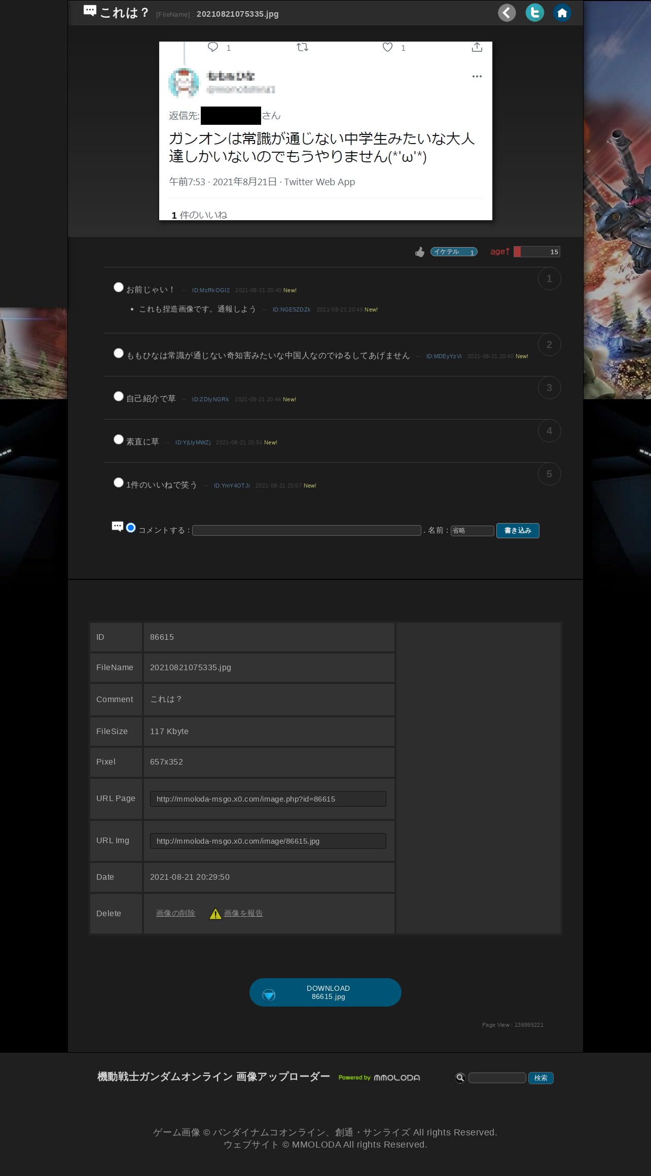Open the Twitter share icon in header

tap(534, 13)
